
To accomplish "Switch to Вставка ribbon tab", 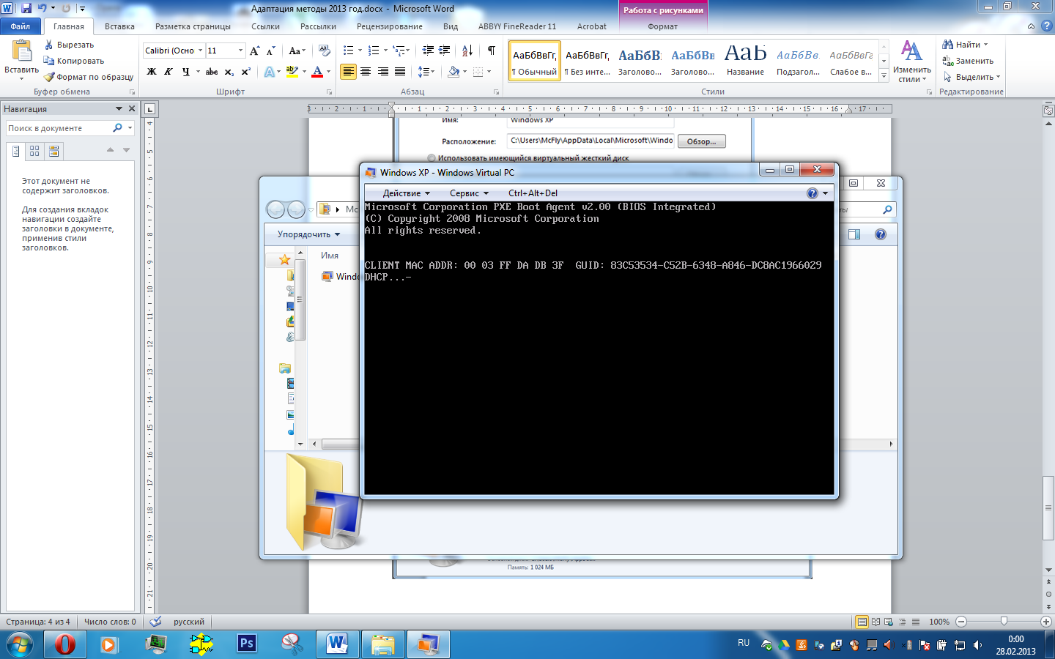I will point(119,26).
